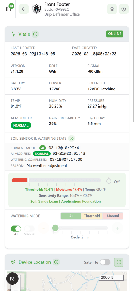Click the AI Modified NORMAL badge
The width and height of the screenshot is (134, 291).
coord(42,154)
